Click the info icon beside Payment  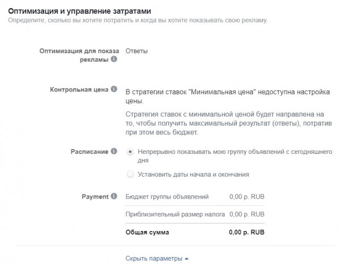tap(114, 196)
